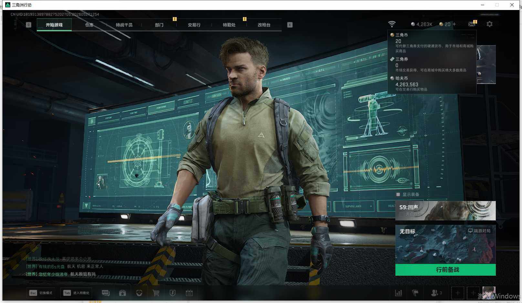Open the calendar events icon
The image size is (522, 303).
pyautogui.click(x=189, y=293)
